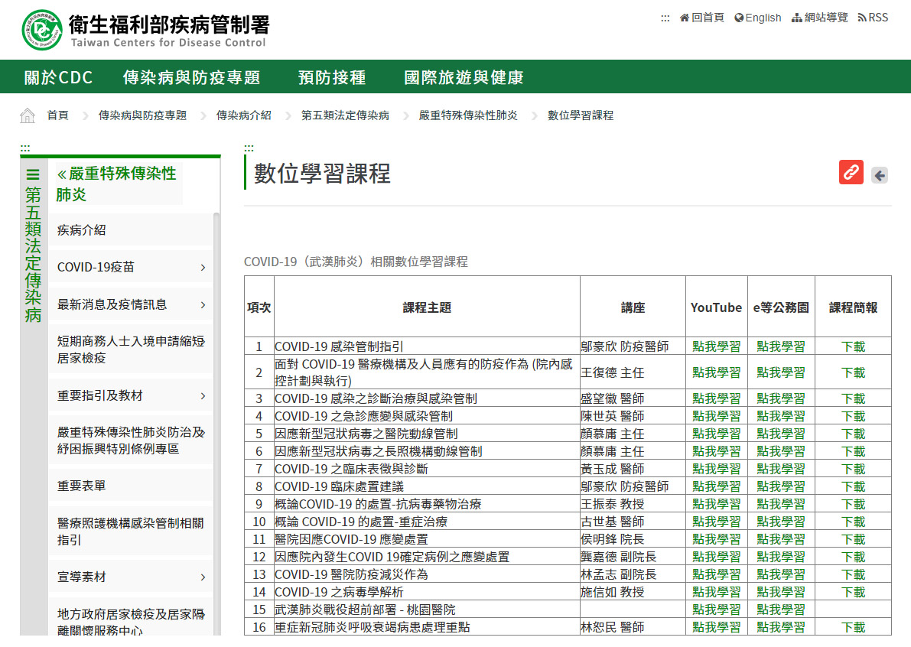The width and height of the screenshot is (911, 647).
Task: Download slides for course 16
Action: click(x=853, y=627)
